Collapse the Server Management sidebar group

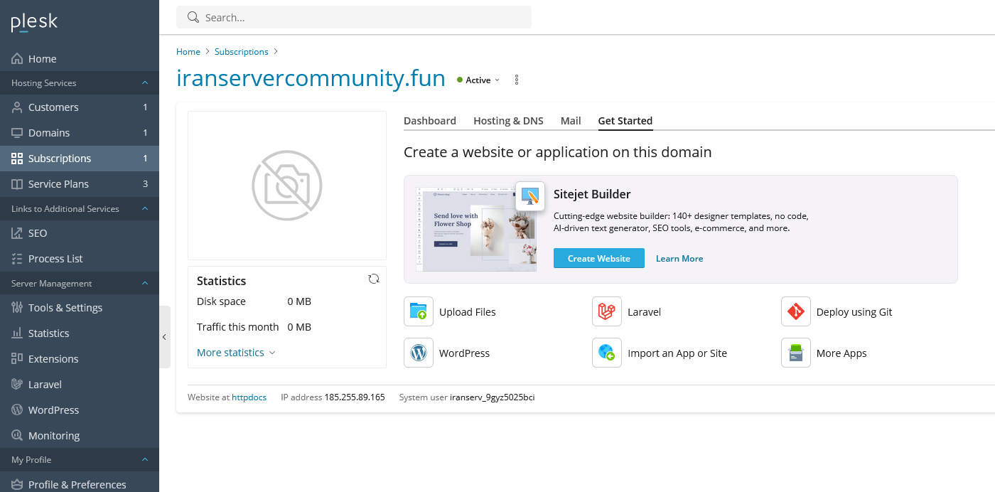click(x=145, y=284)
